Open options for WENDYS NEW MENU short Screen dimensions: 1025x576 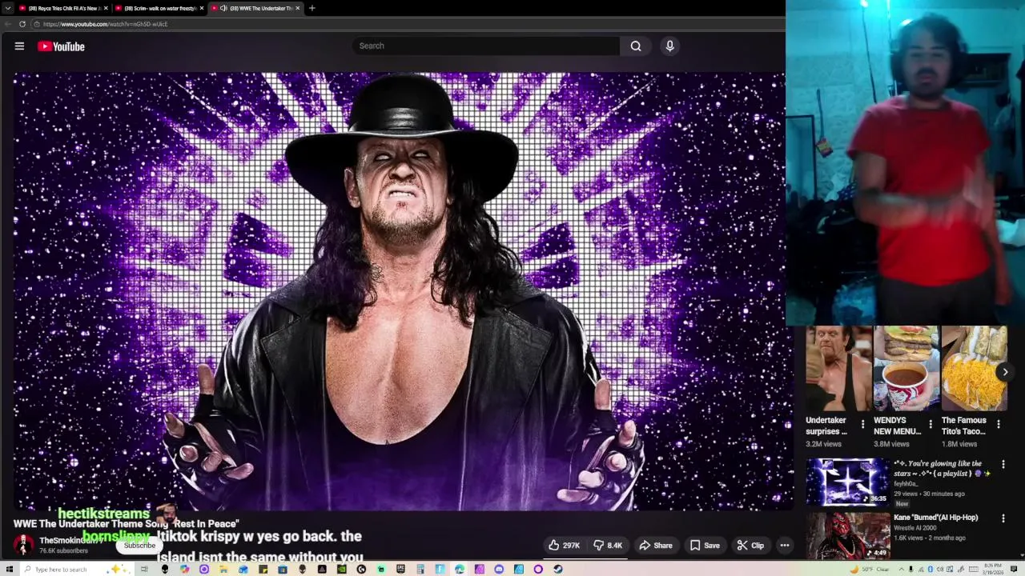click(931, 424)
